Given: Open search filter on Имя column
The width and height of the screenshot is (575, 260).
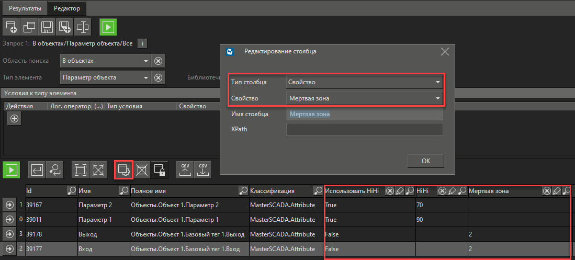Looking at the screenshot, I should (124, 191).
